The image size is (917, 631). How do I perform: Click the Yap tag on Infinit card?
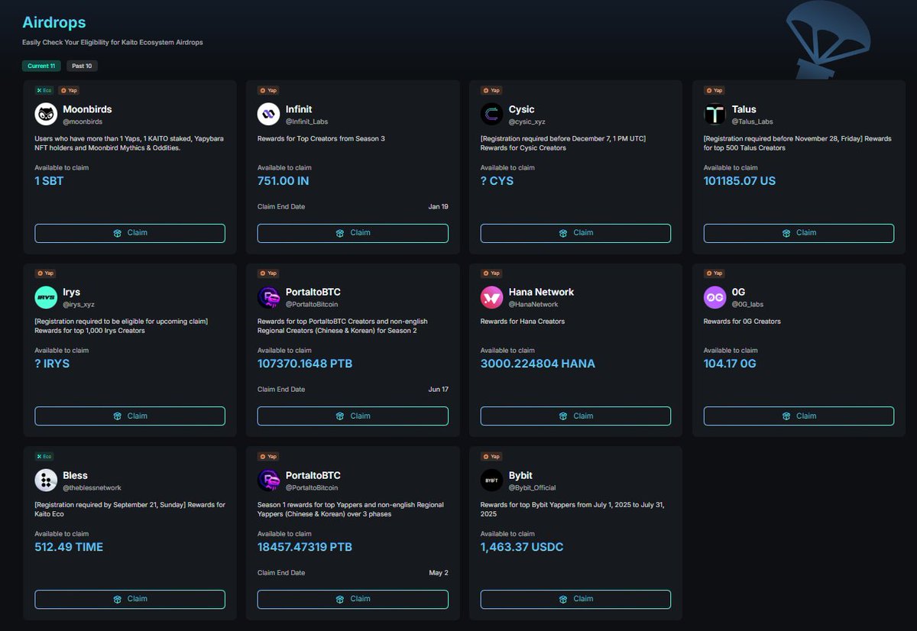(267, 90)
